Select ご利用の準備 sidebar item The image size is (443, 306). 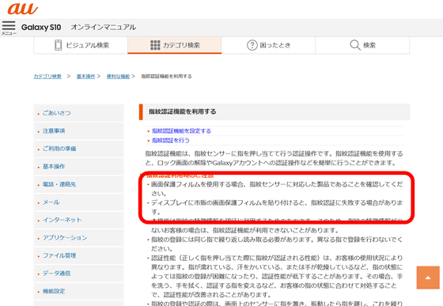click(79, 149)
